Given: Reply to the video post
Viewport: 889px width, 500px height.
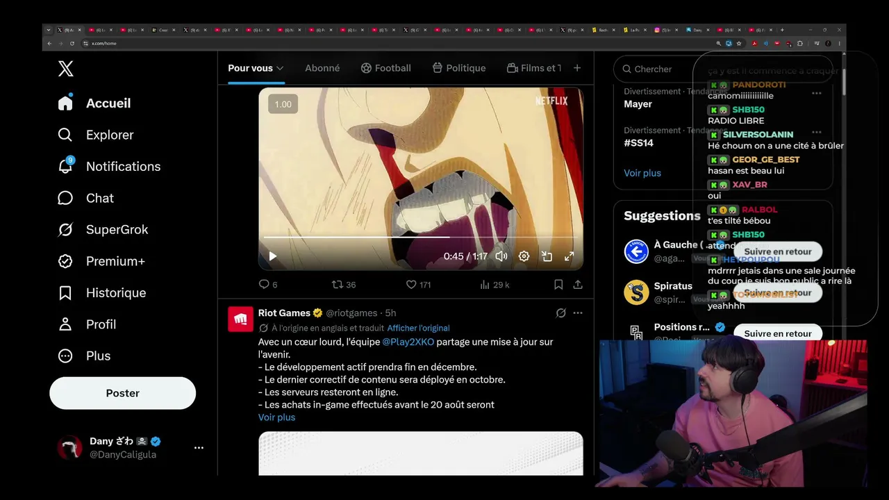Looking at the screenshot, I should [268, 285].
